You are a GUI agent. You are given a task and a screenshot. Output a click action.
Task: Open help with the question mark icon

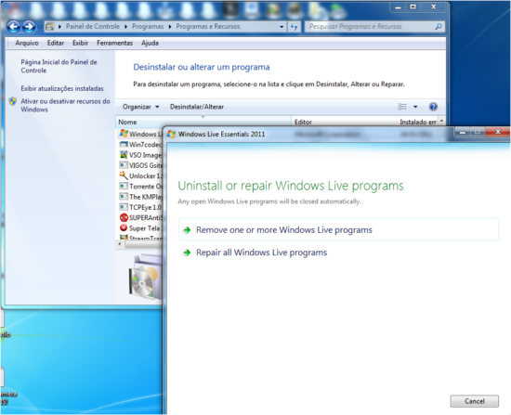(433, 107)
